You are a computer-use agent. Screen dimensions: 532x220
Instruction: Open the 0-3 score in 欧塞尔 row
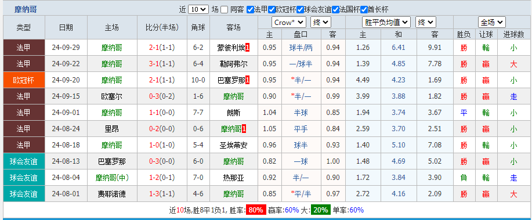click(154, 96)
